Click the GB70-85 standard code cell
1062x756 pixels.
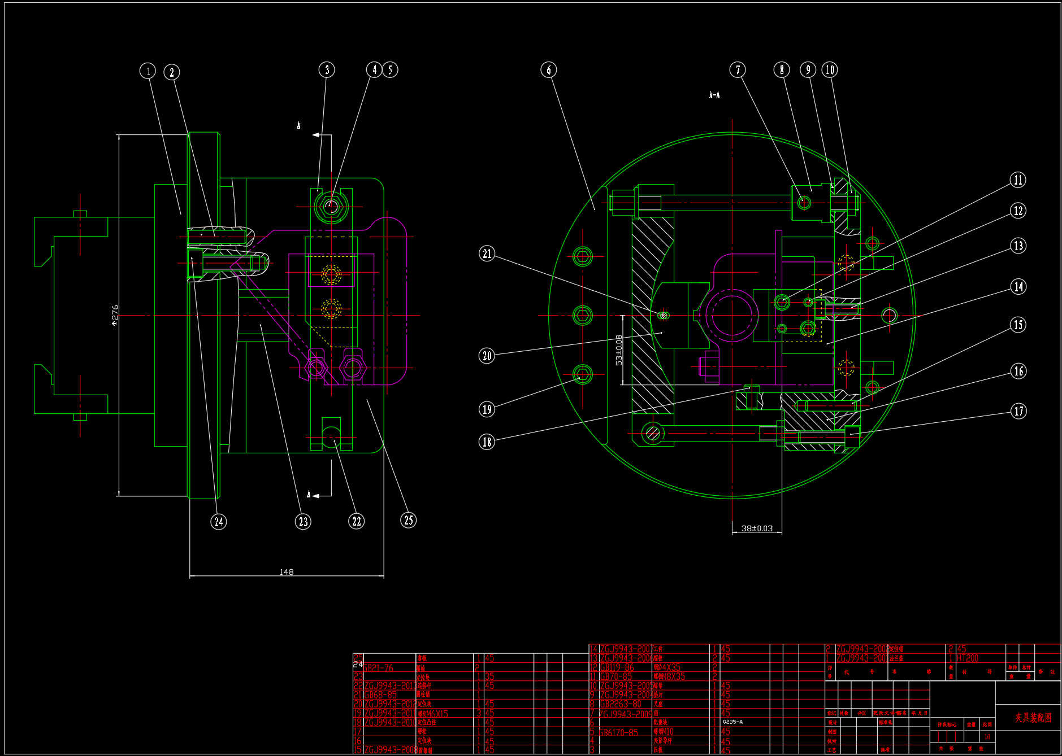pos(616,676)
